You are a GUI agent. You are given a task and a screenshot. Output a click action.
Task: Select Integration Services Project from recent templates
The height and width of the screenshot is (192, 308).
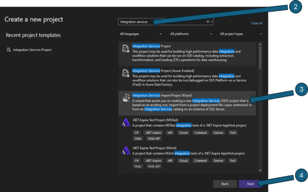[32, 50]
